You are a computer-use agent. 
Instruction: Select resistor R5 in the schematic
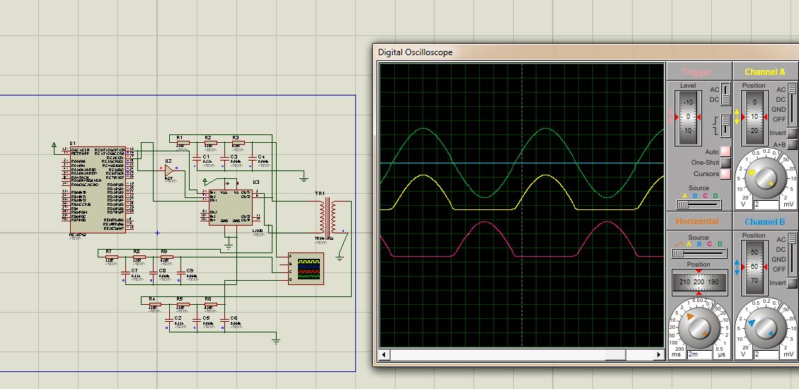click(183, 304)
